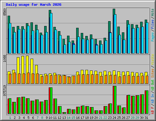Click day 17 label on the axis
This screenshot has height=121, width=156.
pos(82,118)
